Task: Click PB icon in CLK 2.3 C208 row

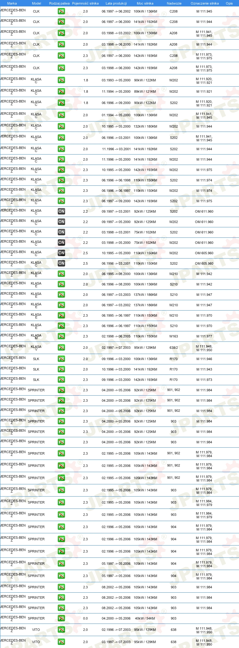Action: tap(61, 56)
